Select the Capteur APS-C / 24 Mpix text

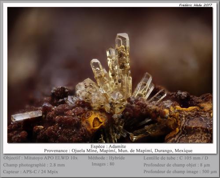coord(30,171)
